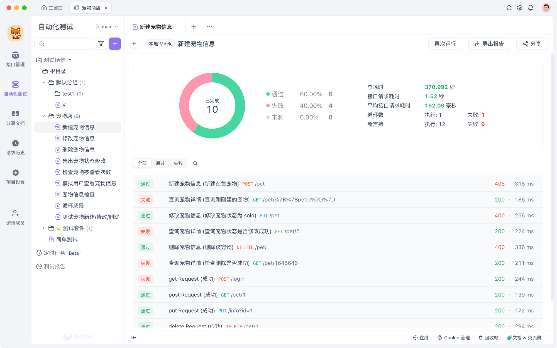The image size is (557, 348).
Task: Click back arrow next to 本地 Mock
Action: click(135, 44)
